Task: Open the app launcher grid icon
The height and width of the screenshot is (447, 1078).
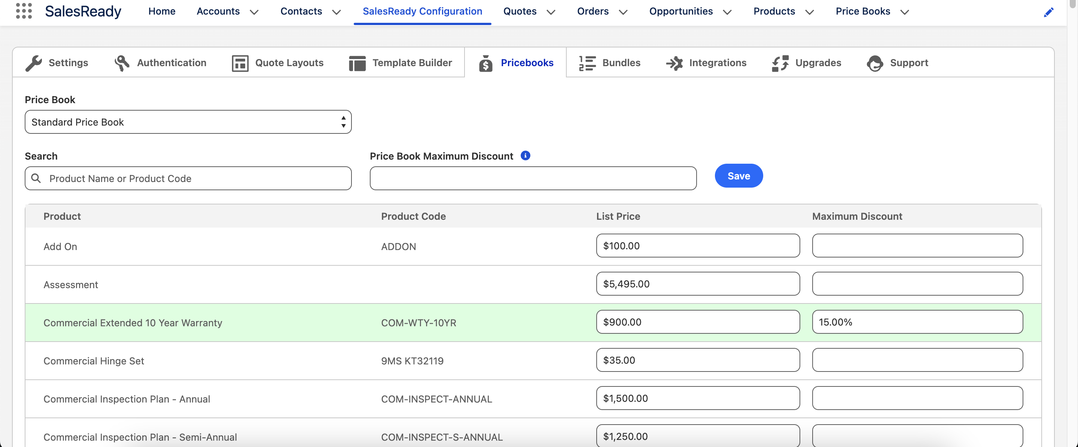Action: [x=24, y=11]
